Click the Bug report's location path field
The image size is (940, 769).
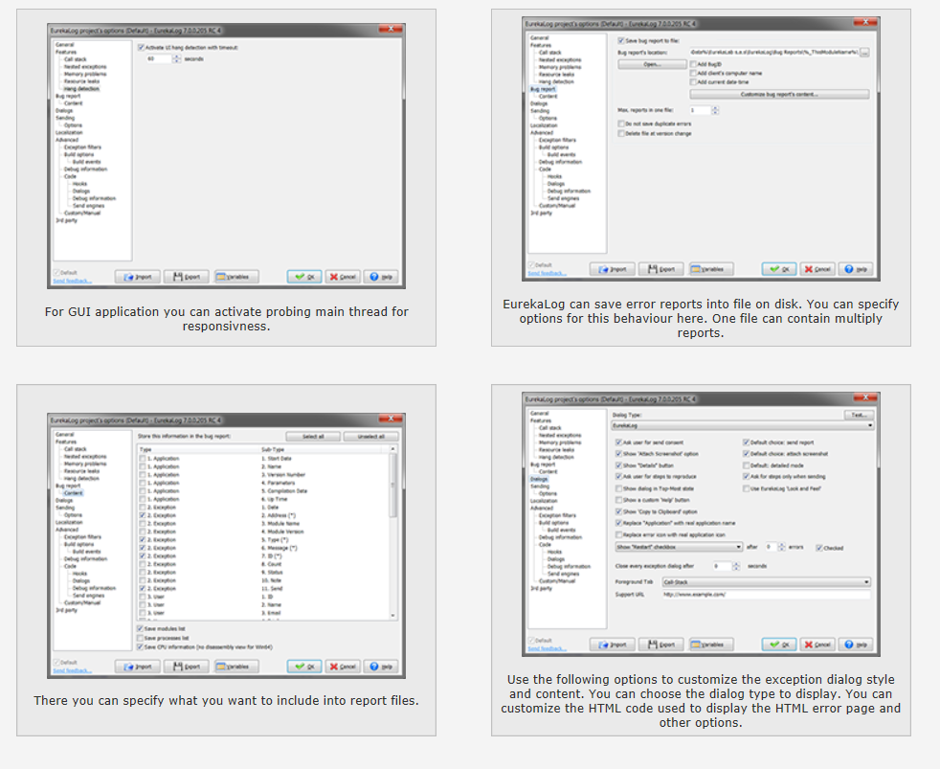click(x=774, y=52)
